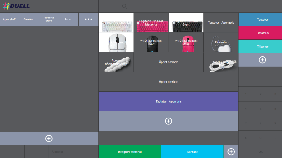
Task: Click numpad key 9
Action: (275, 123)
